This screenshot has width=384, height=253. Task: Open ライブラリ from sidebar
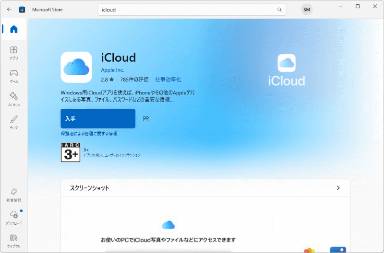click(x=14, y=241)
